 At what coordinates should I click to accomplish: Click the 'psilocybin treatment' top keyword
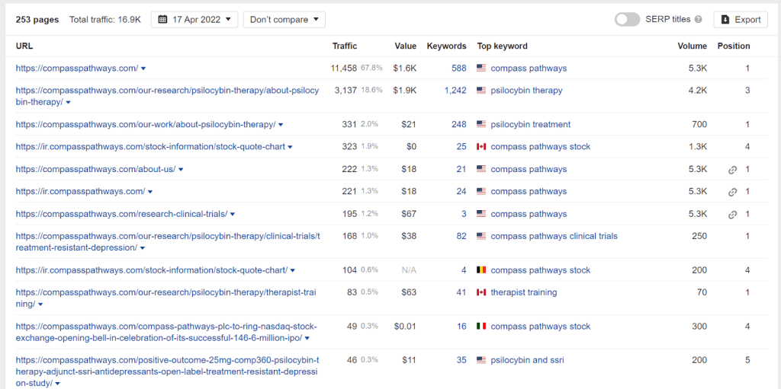[x=531, y=124]
